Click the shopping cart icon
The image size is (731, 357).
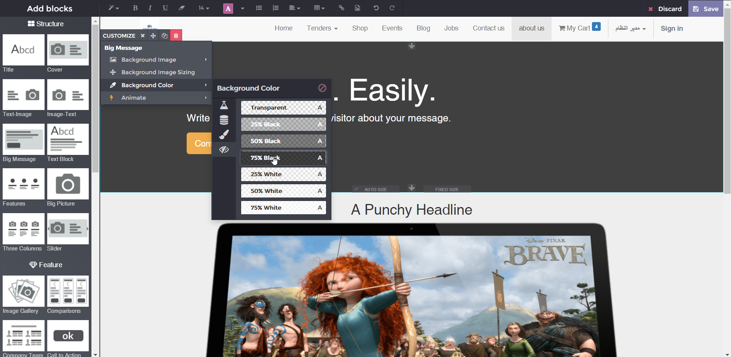coord(562,28)
